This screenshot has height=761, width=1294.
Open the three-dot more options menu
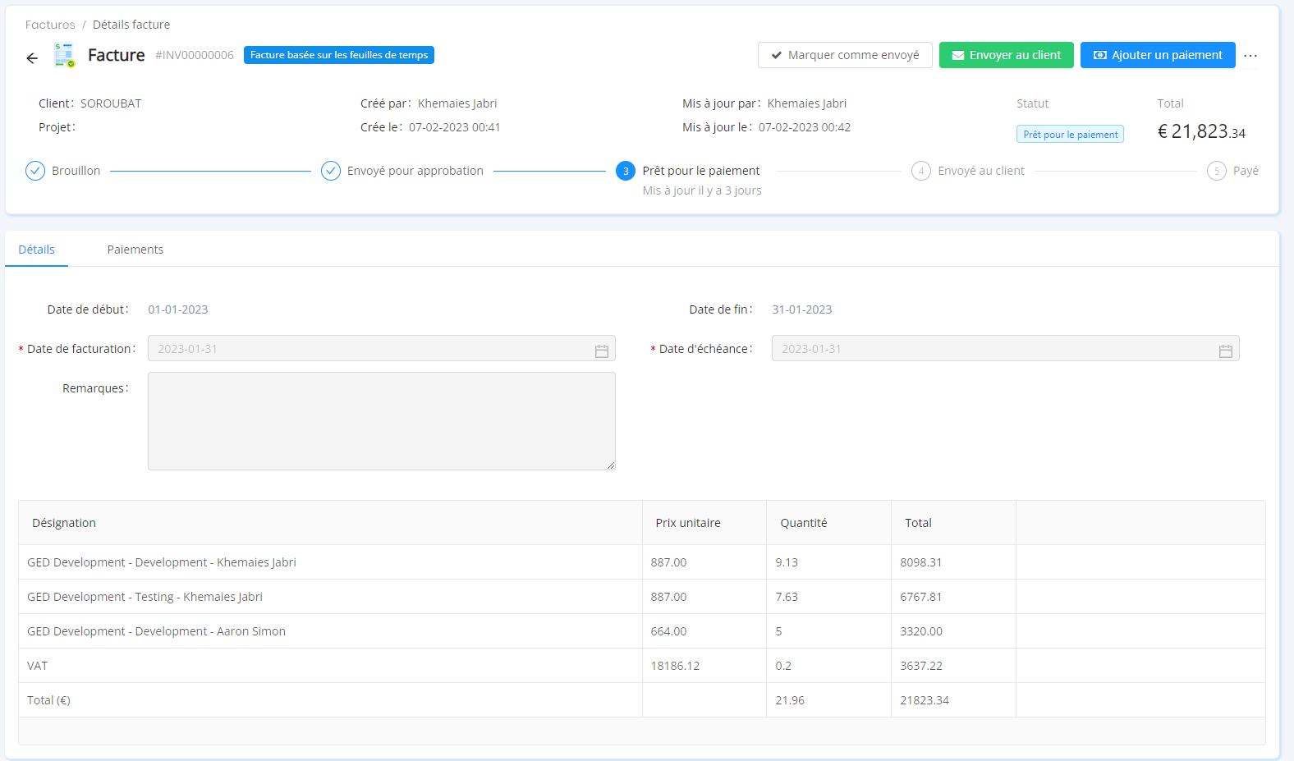(1250, 56)
